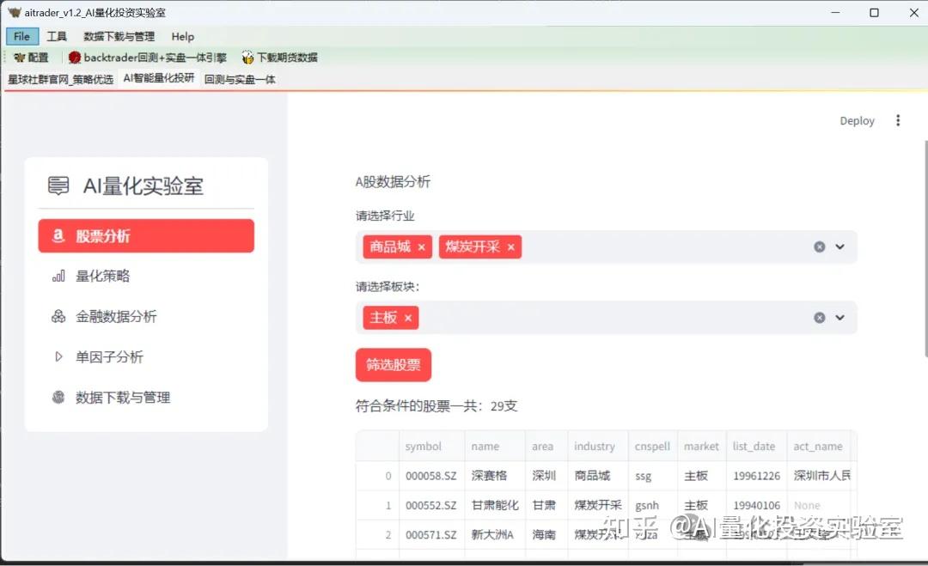Remove the 商品城 industry tag
The image size is (928, 566).
[x=421, y=246]
